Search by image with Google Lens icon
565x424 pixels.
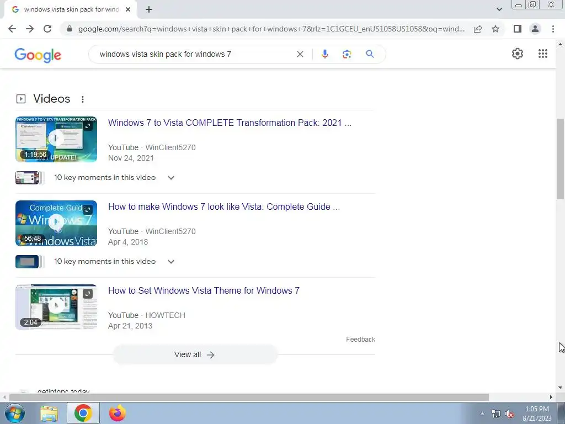point(347,54)
